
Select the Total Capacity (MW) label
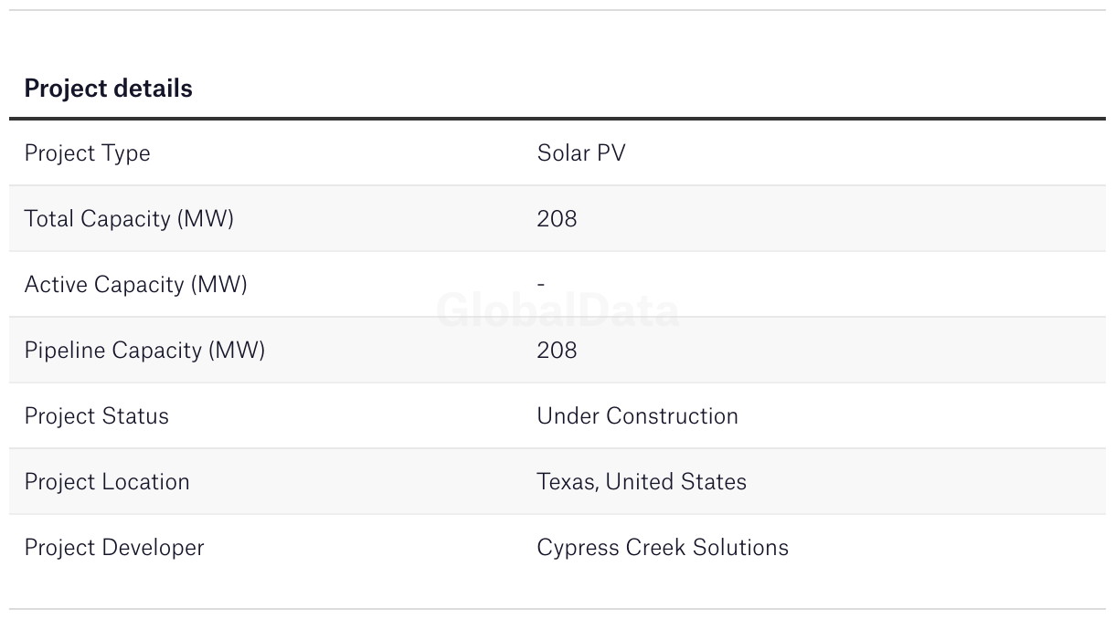click(x=129, y=219)
